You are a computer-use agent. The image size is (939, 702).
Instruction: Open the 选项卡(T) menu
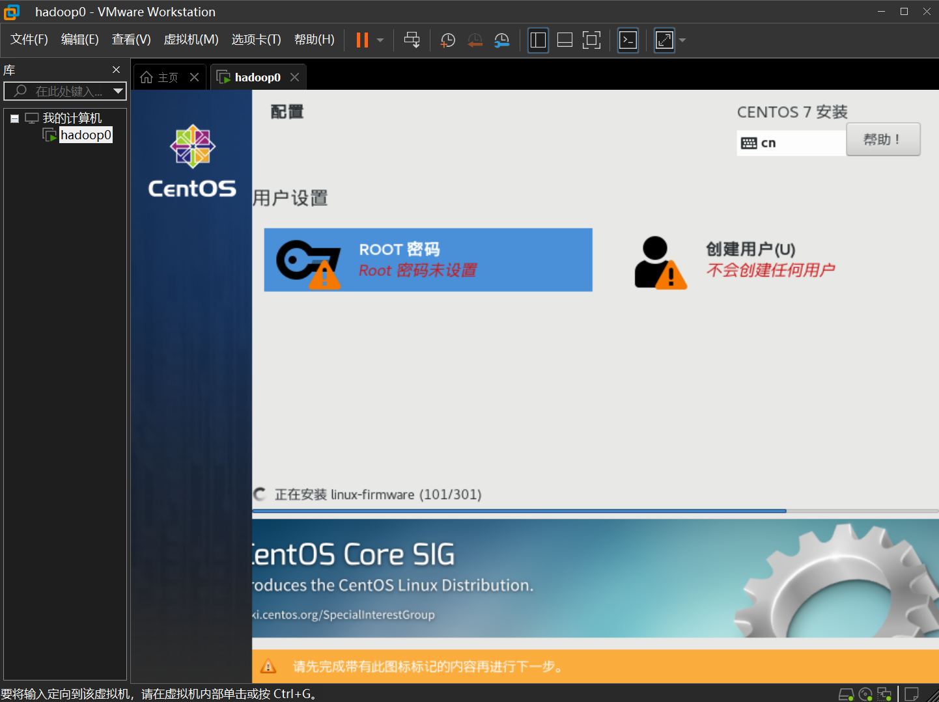[257, 40]
